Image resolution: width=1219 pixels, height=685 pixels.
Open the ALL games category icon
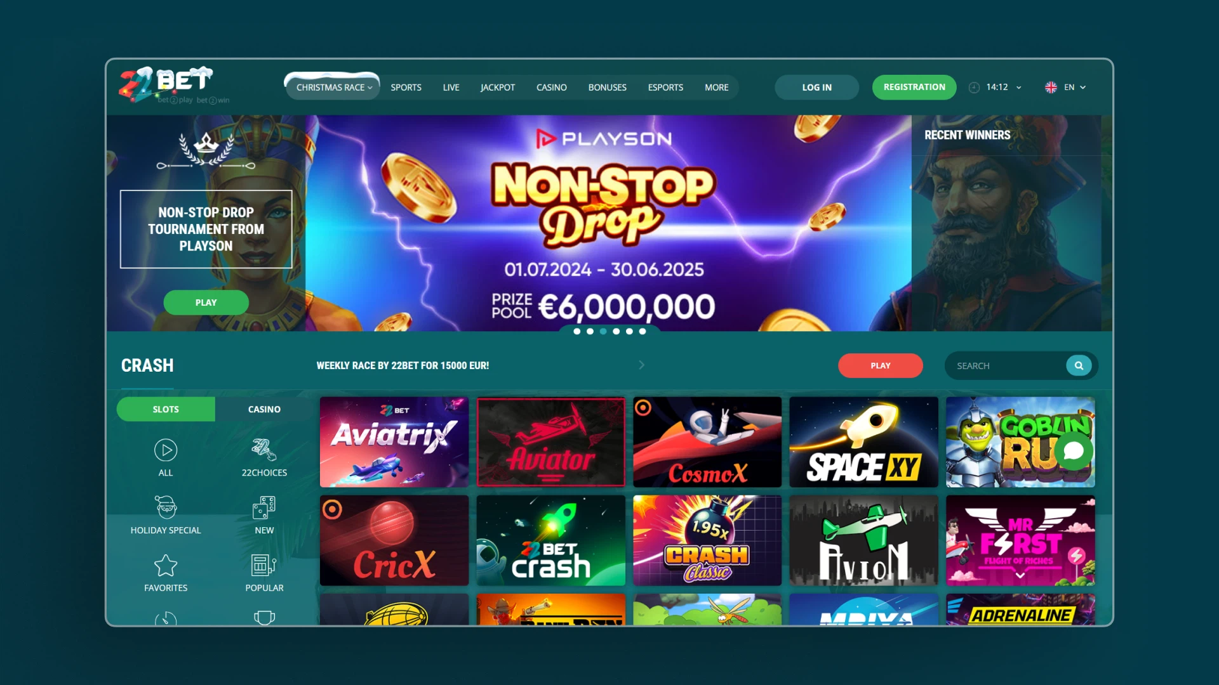(x=166, y=450)
